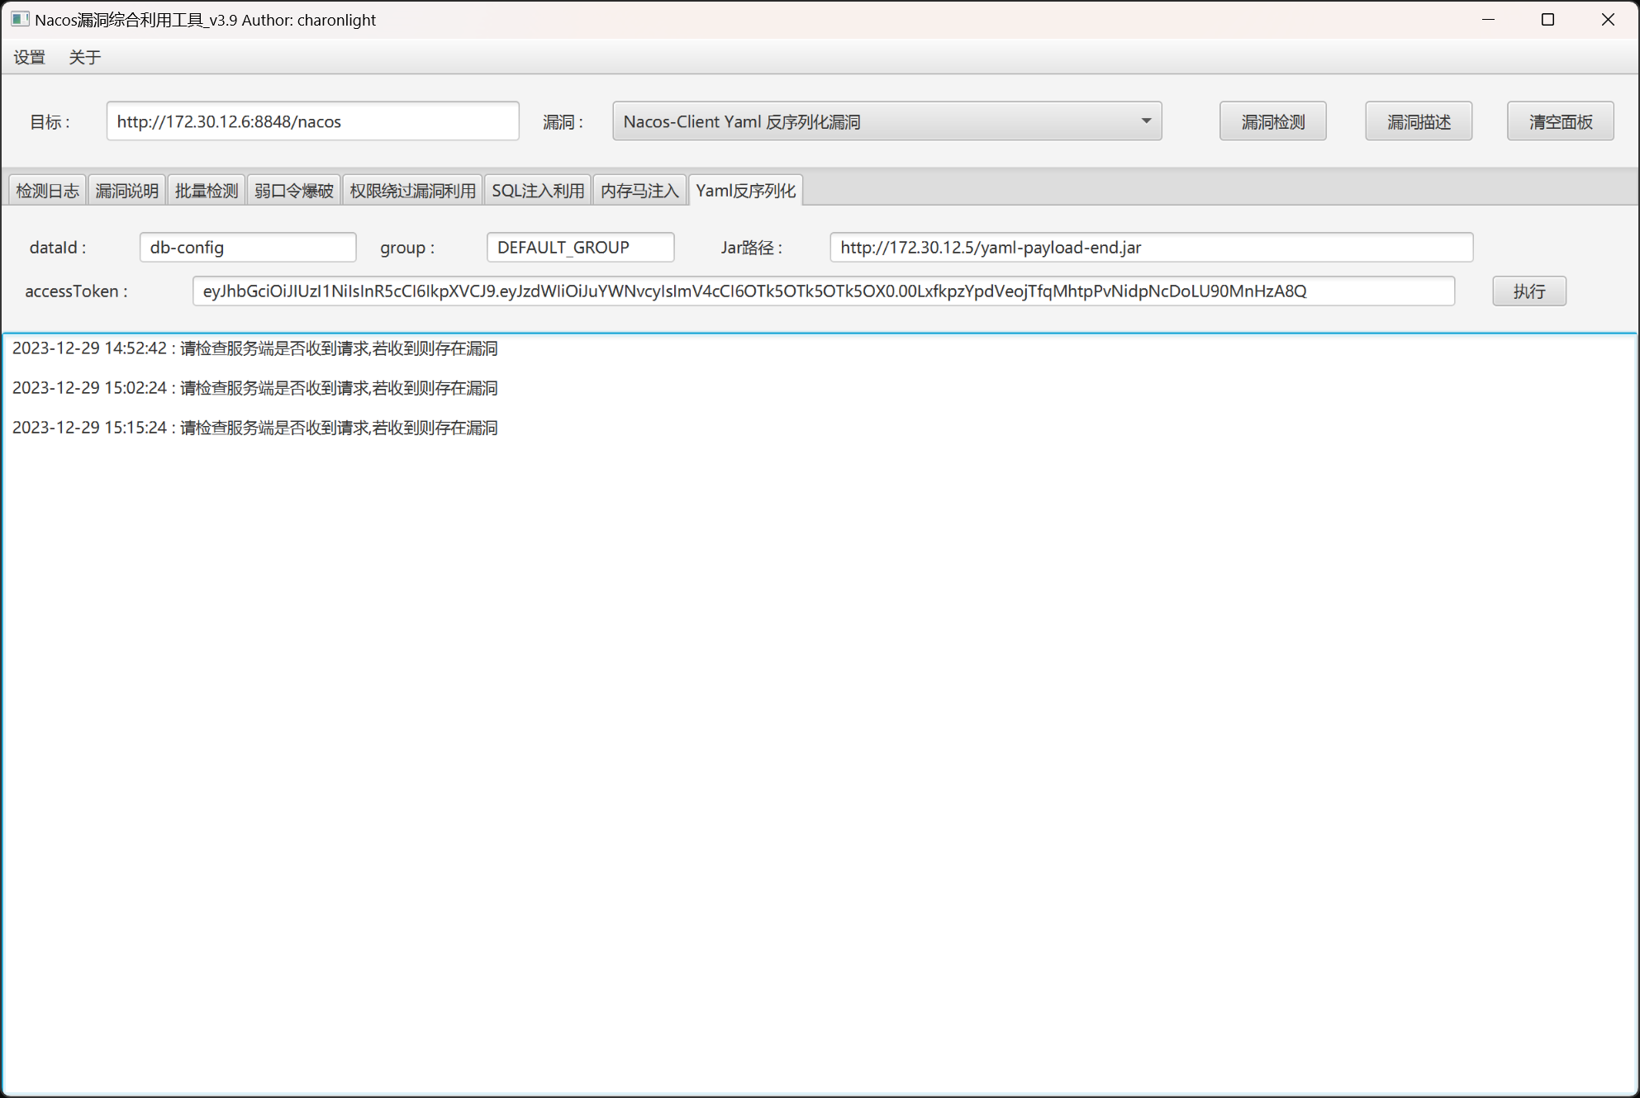Image resolution: width=1640 pixels, height=1098 pixels.
Task: Open the SQL注入利用 tab
Action: 538,191
